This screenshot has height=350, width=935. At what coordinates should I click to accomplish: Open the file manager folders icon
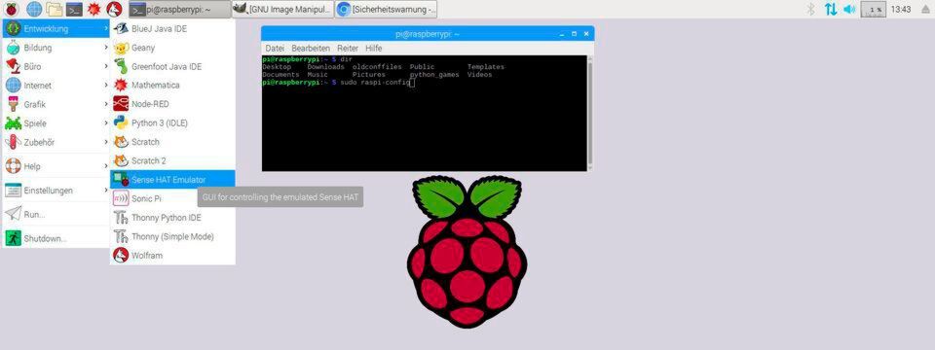[55, 9]
